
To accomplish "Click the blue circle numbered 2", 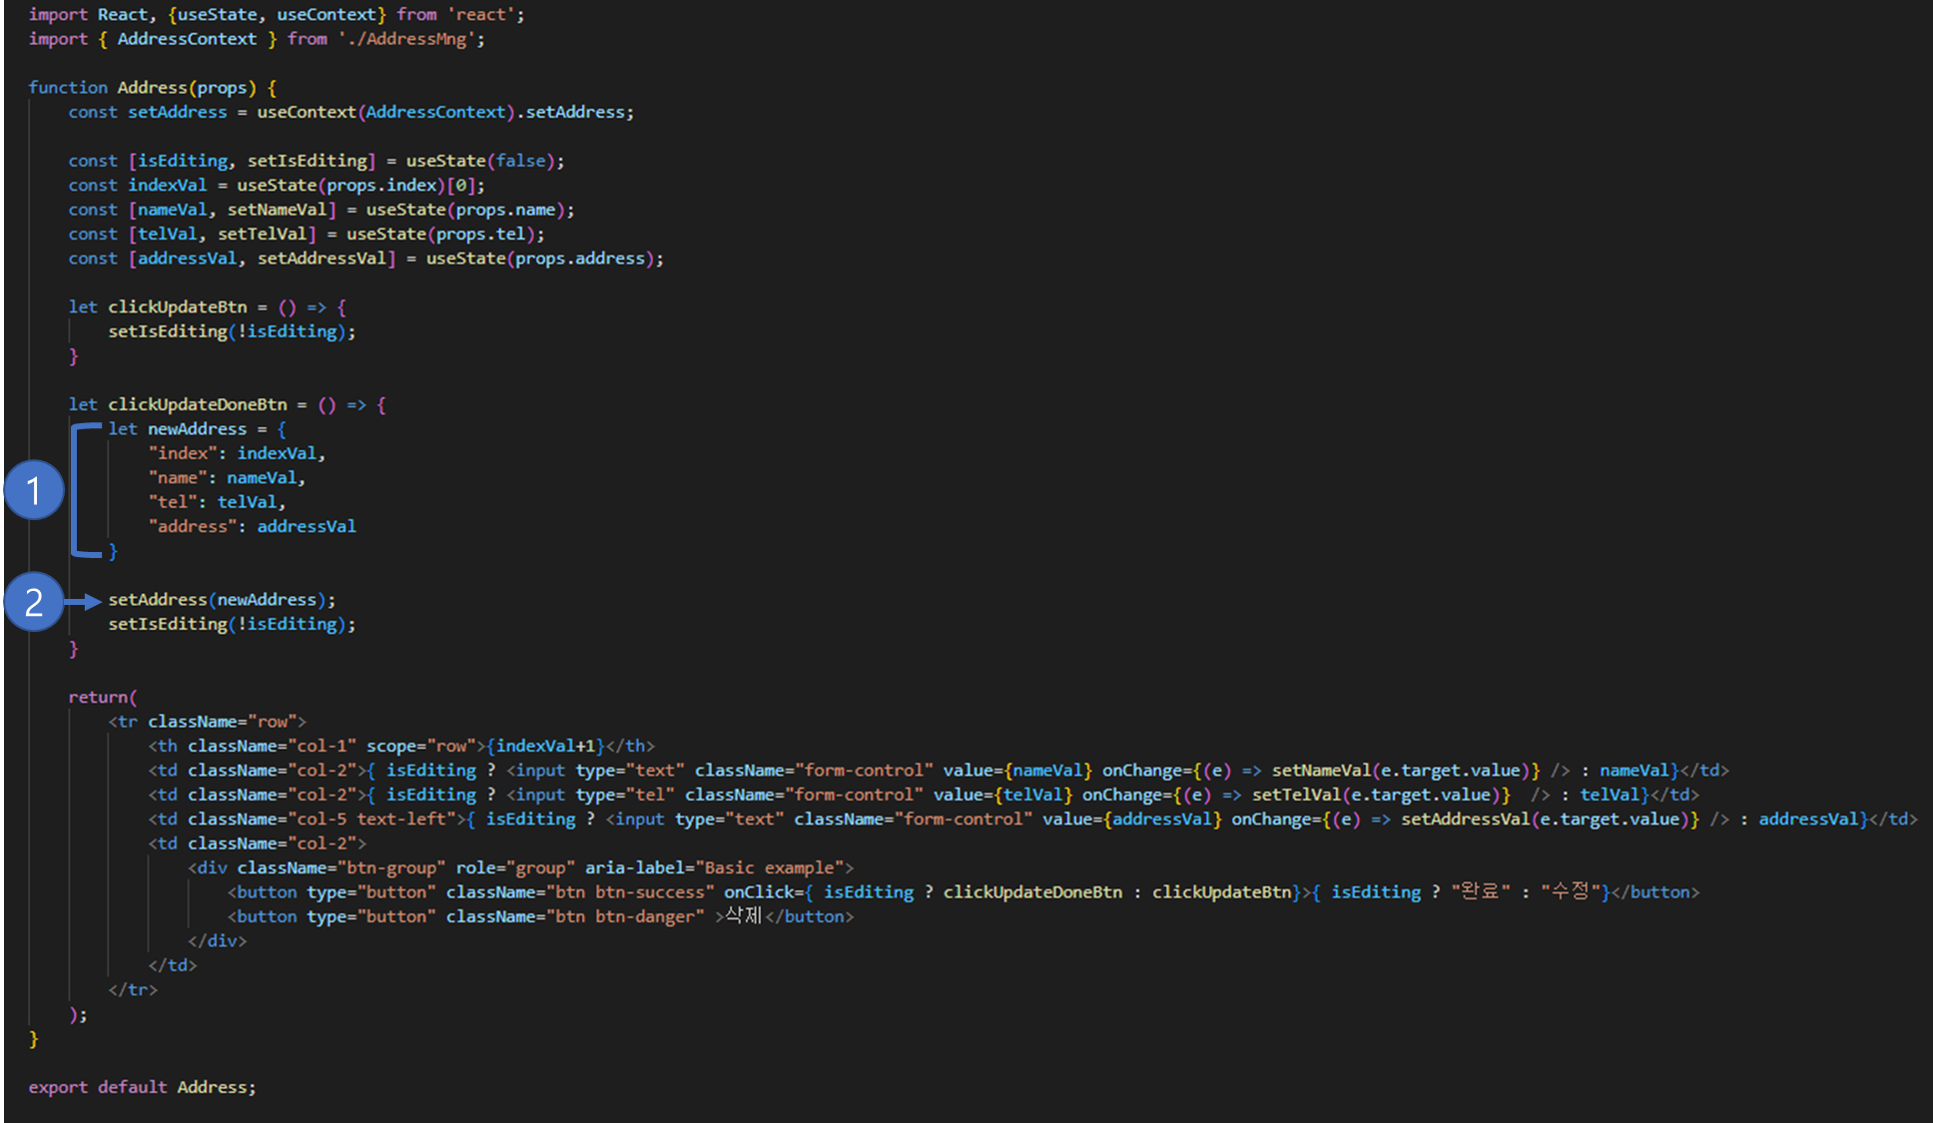I will pyautogui.click(x=34, y=602).
